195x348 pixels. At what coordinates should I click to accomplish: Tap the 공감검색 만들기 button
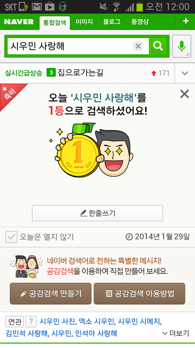[51, 293]
